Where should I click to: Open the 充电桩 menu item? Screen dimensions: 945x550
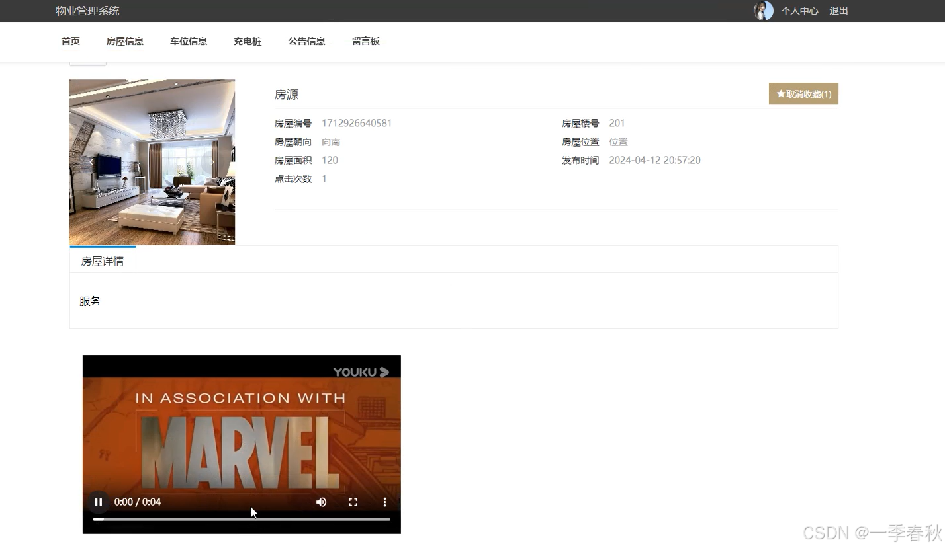247,41
